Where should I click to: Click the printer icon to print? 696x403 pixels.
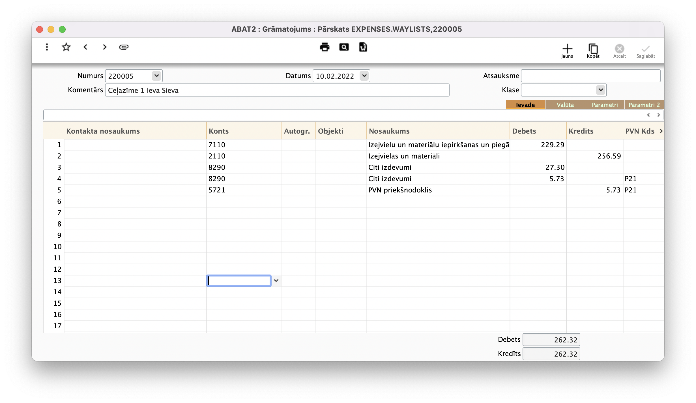[x=325, y=47]
